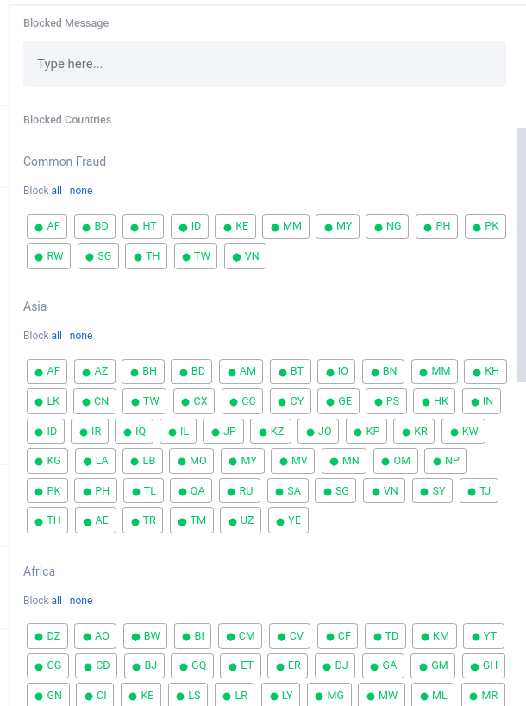This screenshot has width=526, height=706.
Task: Select none for Asia countries
Action: 81,336
